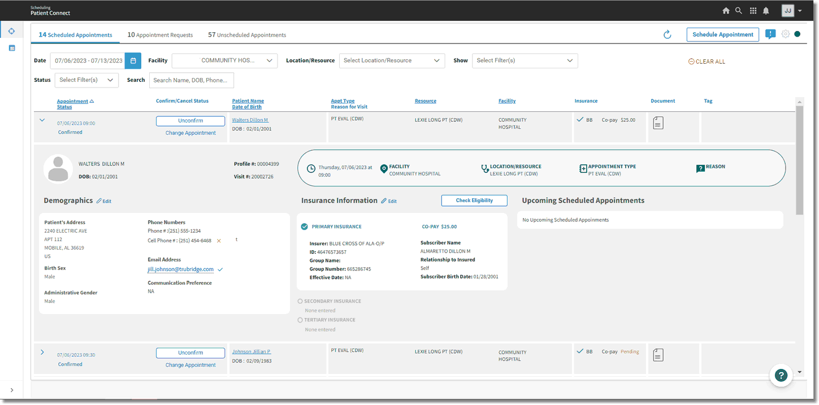Open the feedback chat bubble icon

[770, 34]
